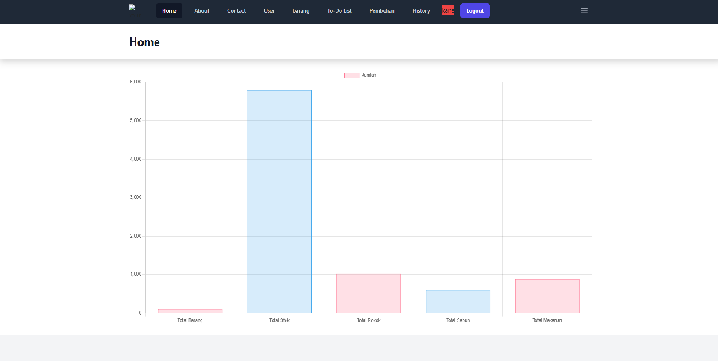
Task: Open the Contact page link
Action: tap(236, 11)
